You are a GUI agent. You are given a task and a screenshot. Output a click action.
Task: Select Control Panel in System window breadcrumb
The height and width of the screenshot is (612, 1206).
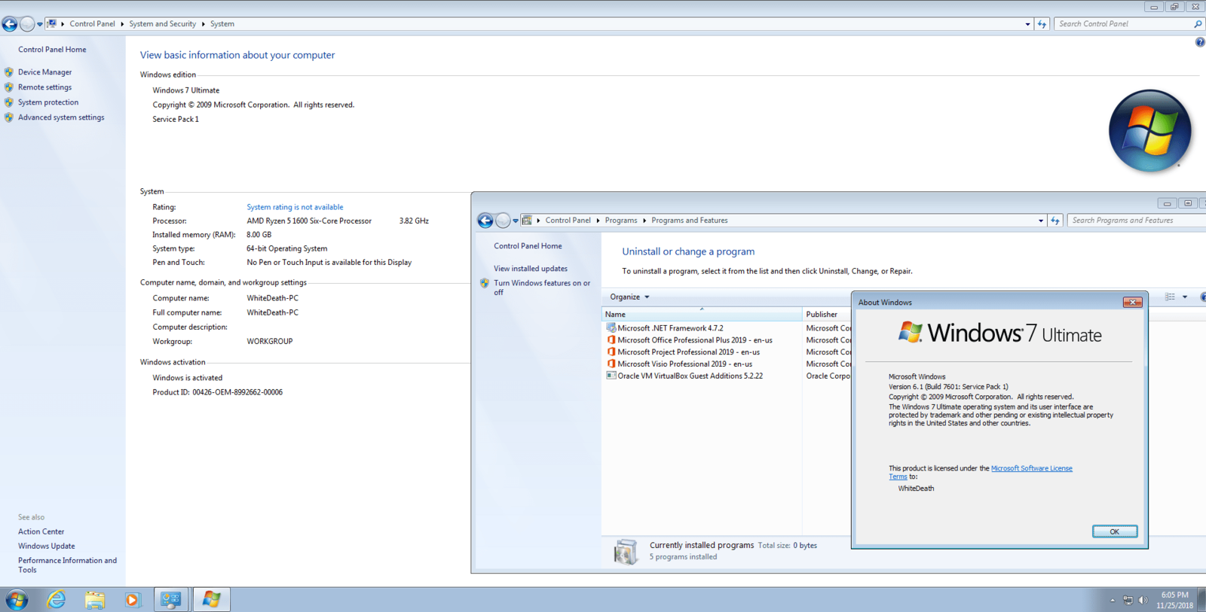tap(93, 24)
